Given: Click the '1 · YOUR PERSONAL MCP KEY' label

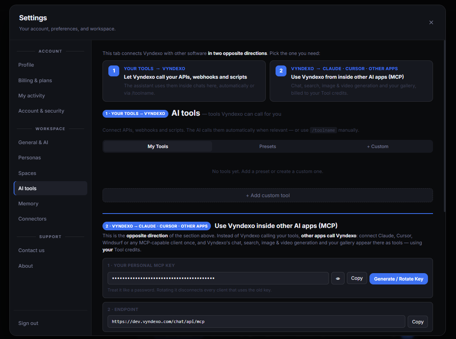Looking at the screenshot, I should [x=141, y=265].
